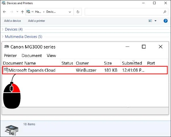Sort by Status column header
The width and height of the screenshot is (171, 137).
68,63
